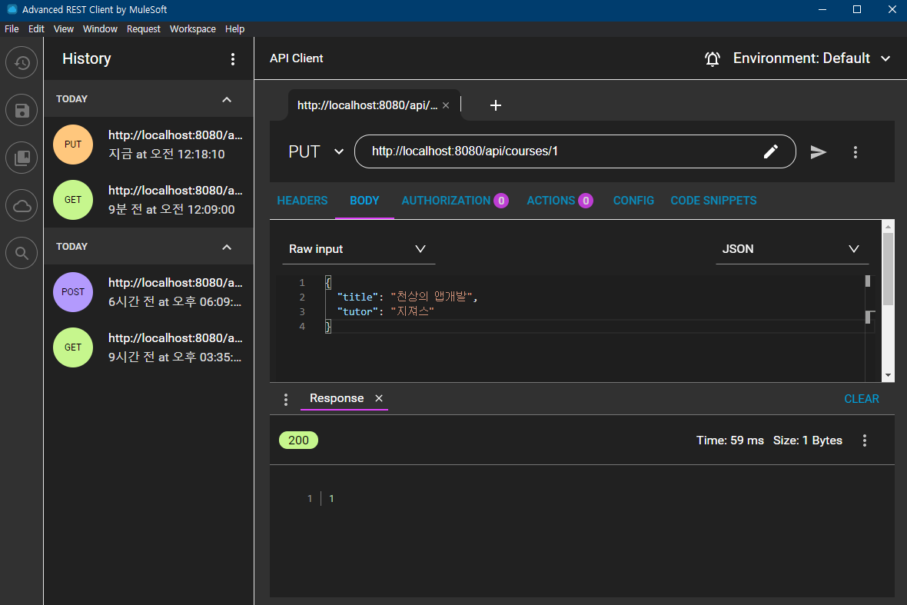Click the body scrollbar up arrow
This screenshot has height=605, width=907.
pos(888,227)
